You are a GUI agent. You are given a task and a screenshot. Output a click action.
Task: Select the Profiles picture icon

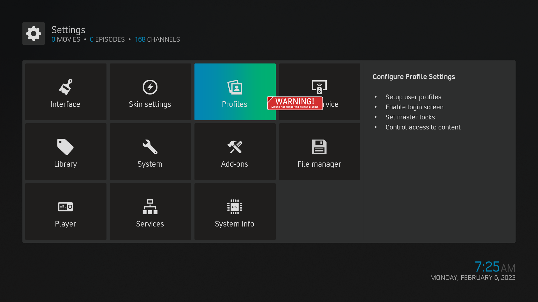coord(235,87)
